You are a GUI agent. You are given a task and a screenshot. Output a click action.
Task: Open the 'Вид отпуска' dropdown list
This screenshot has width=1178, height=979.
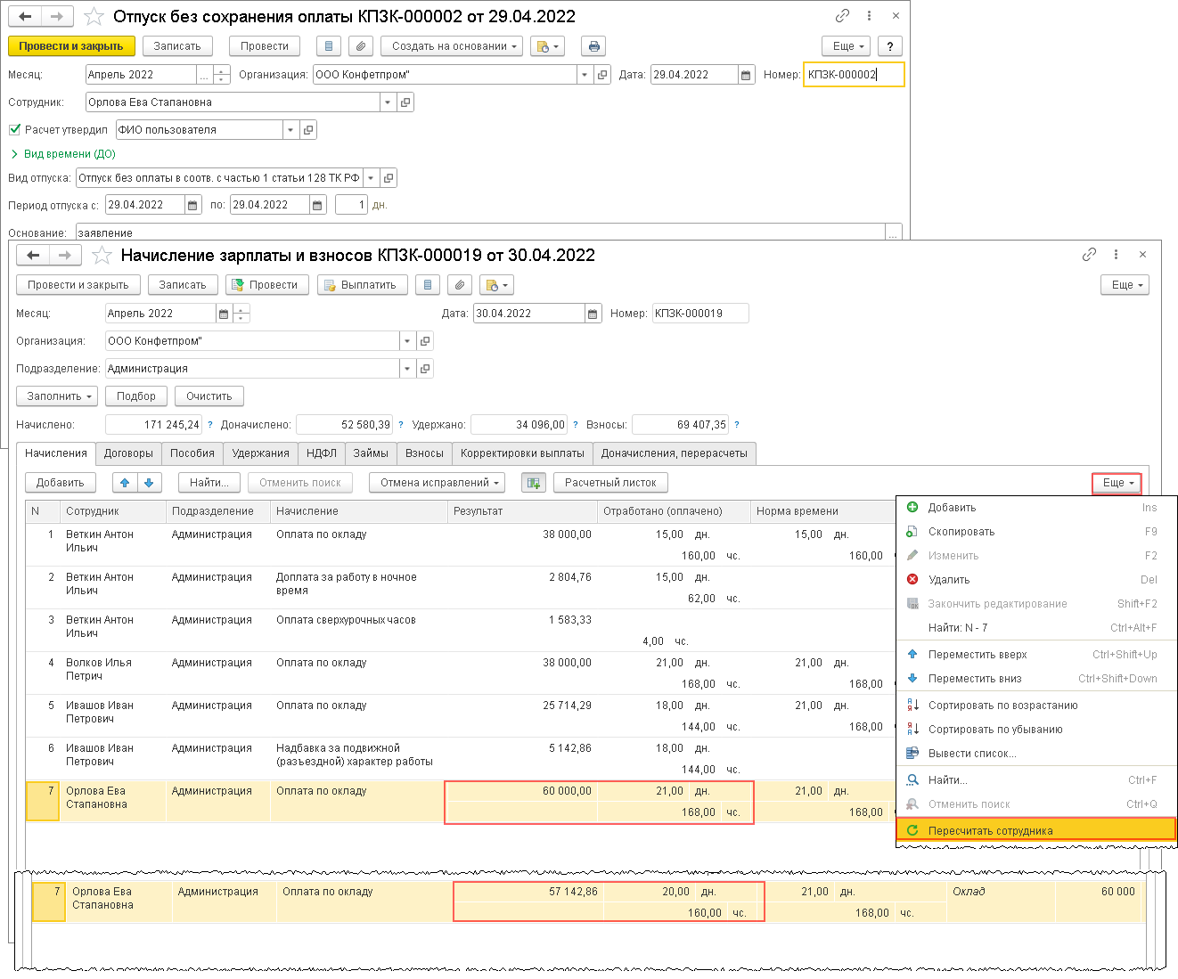(x=371, y=178)
